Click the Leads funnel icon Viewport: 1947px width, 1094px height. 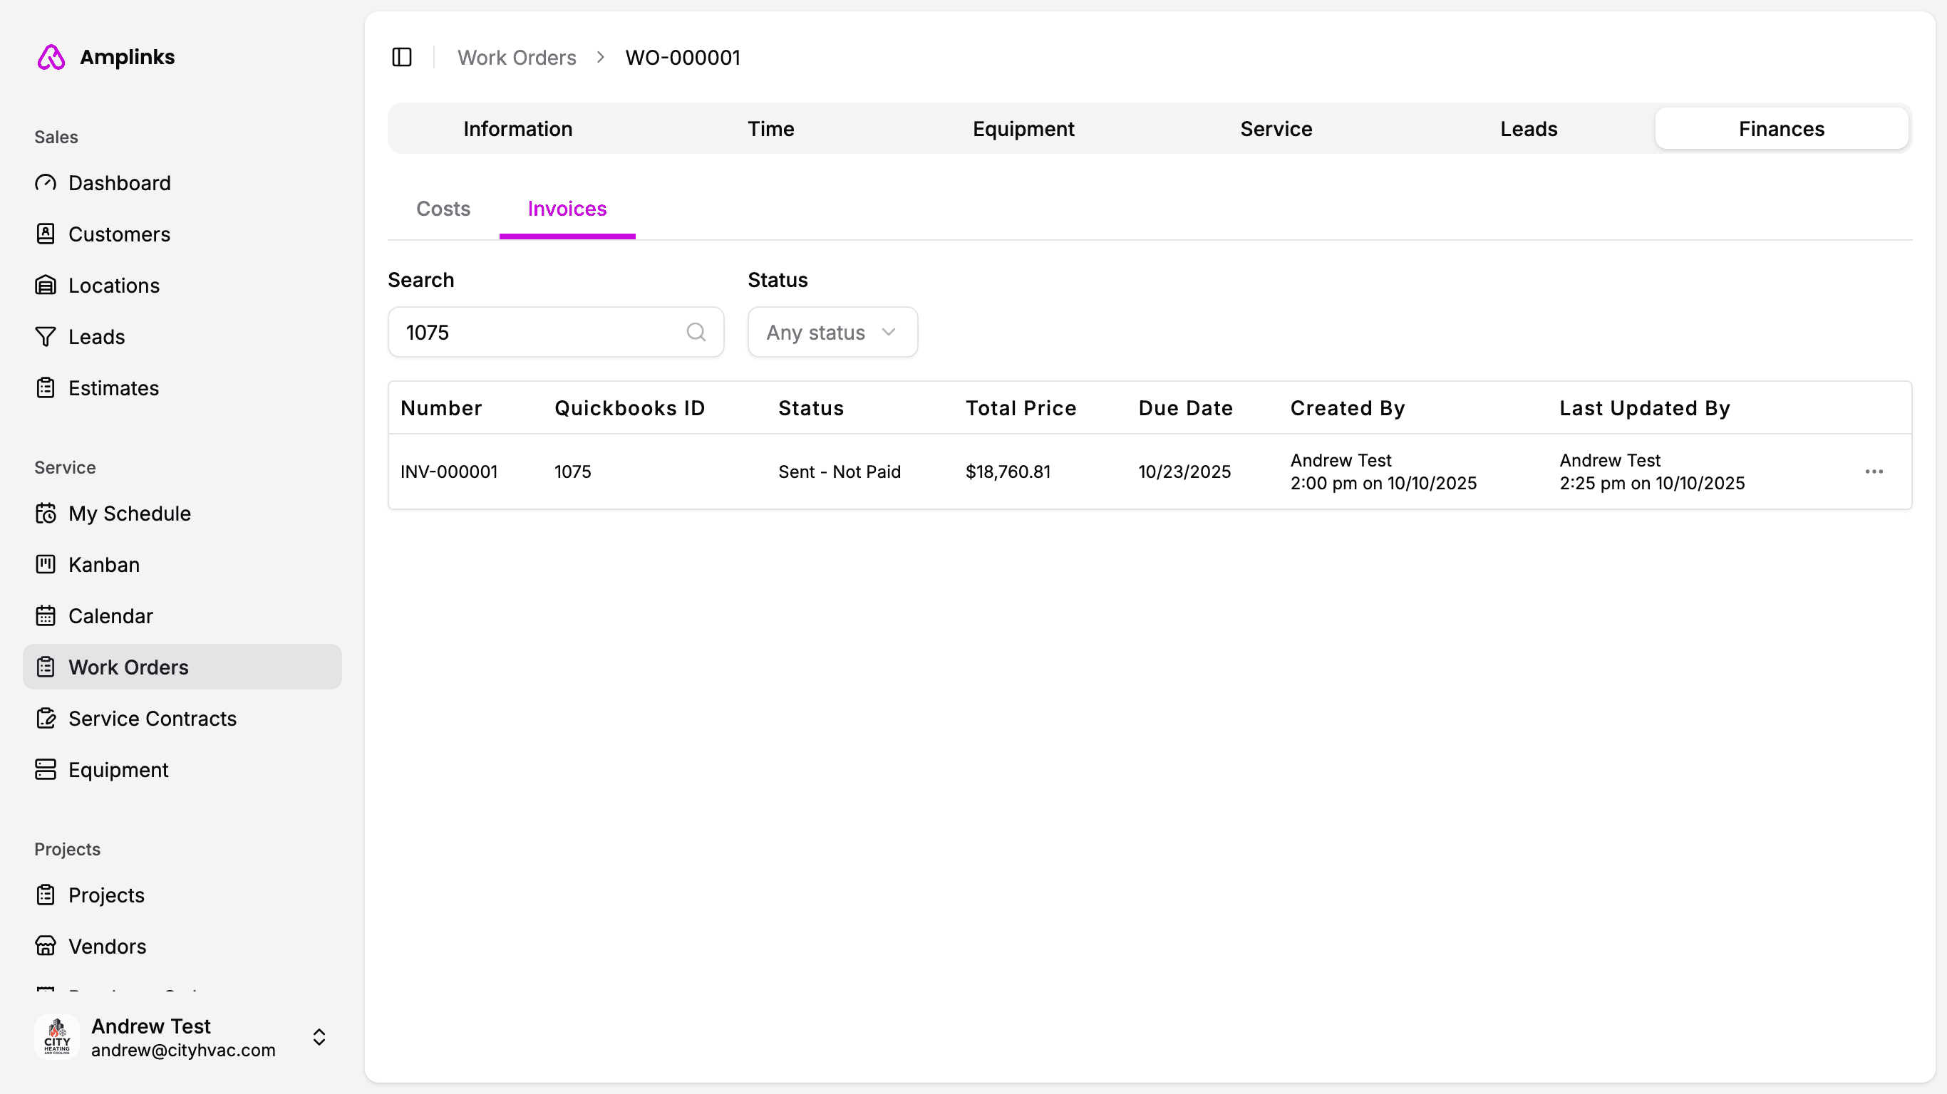click(46, 337)
